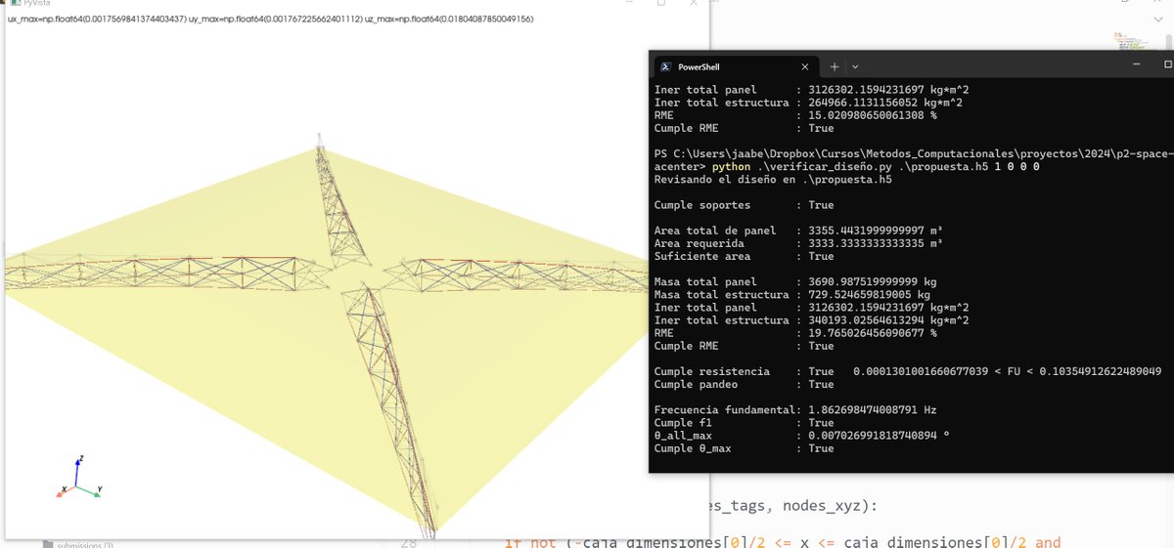Click 'Suficiente area' line in terminal
This screenshot has width=1174, height=548.
(744, 256)
